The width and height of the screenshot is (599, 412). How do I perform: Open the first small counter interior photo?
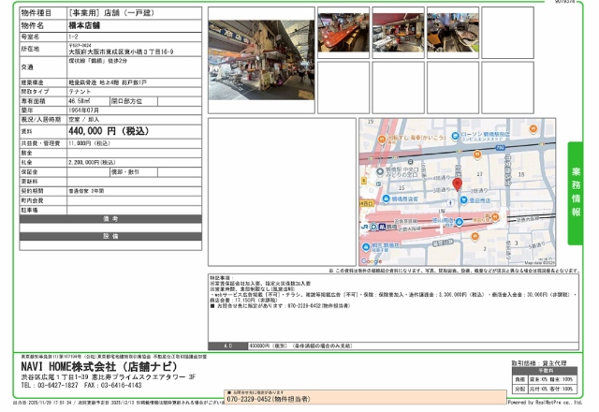click(344, 33)
